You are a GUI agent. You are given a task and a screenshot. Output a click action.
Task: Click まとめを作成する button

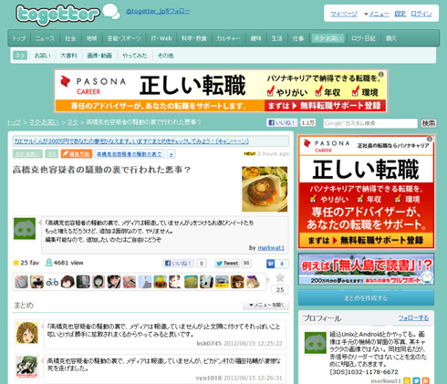coord(366,298)
